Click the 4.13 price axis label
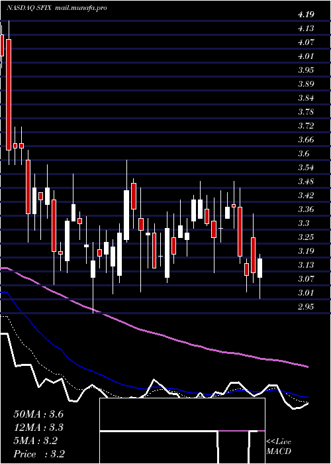Image resolution: width=331 pixels, height=464 pixels. click(x=306, y=29)
